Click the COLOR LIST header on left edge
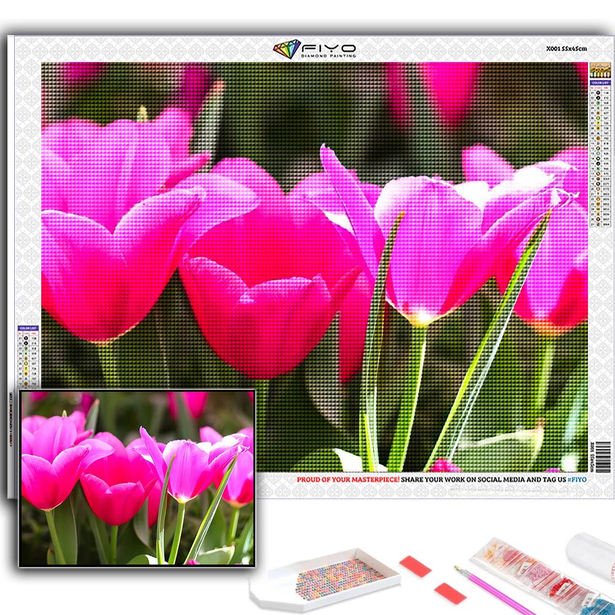The width and height of the screenshot is (615, 615). click(x=28, y=328)
